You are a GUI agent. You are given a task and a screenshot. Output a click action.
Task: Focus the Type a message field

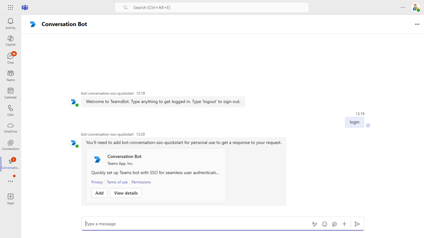tap(196, 224)
